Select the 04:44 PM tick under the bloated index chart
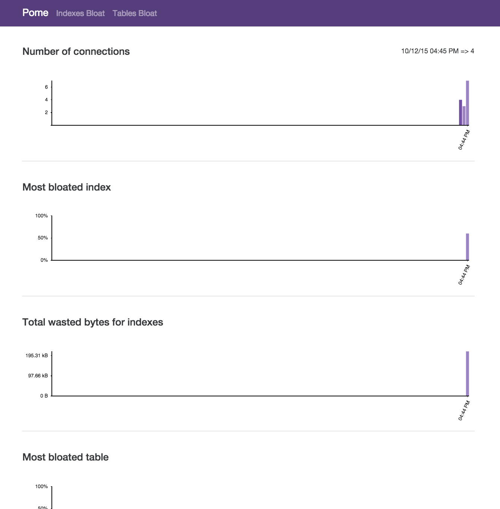Screen dimensions: 500x509 (464, 275)
